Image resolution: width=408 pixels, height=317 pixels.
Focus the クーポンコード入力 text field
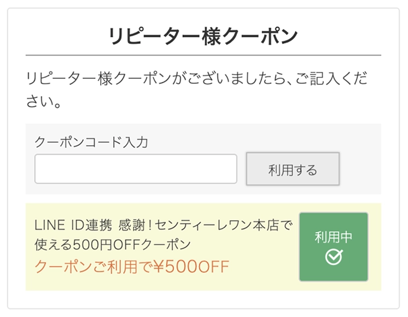pyautogui.click(x=136, y=169)
